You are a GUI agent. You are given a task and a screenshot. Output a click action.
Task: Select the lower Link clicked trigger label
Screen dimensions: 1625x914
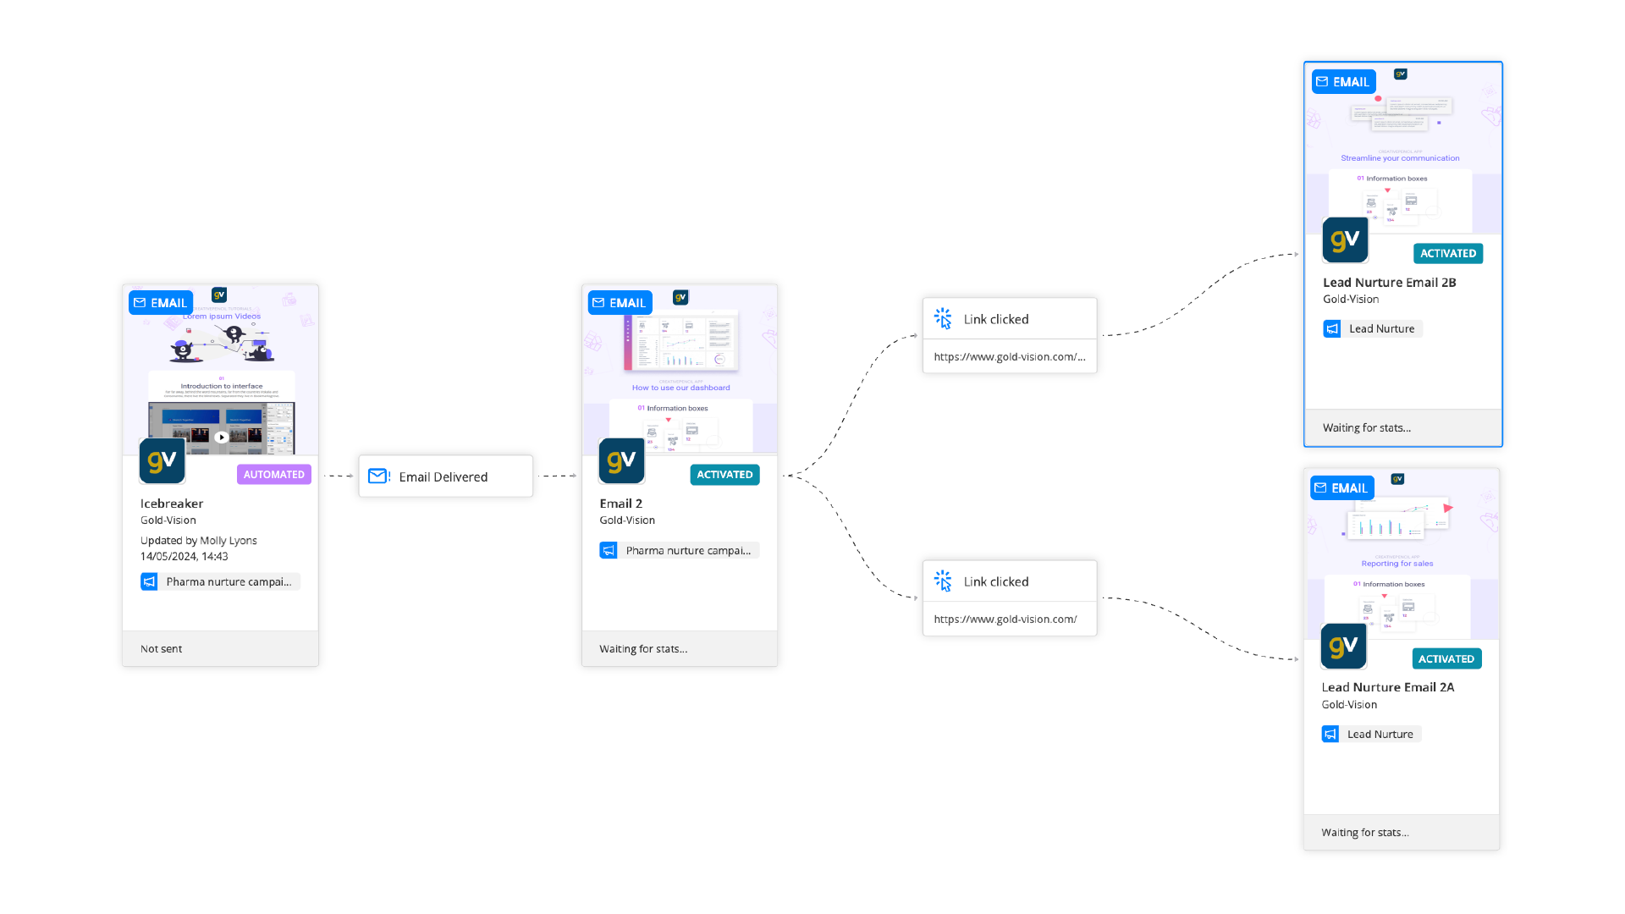point(996,581)
